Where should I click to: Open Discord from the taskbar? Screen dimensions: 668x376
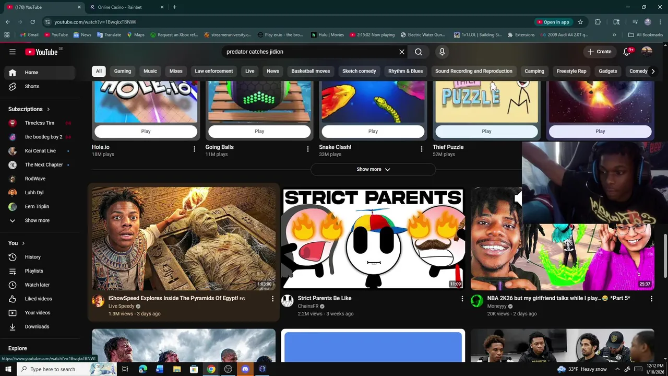coord(245,369)
